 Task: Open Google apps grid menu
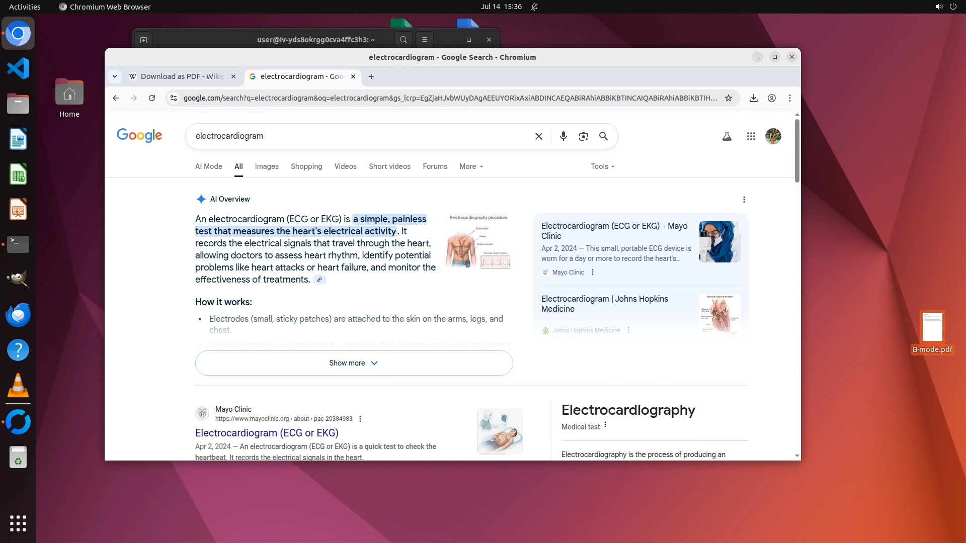click(751, 136)
